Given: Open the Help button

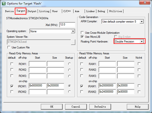Looking at the screenshot, I should pyautogui.click(x=138, y=107).
